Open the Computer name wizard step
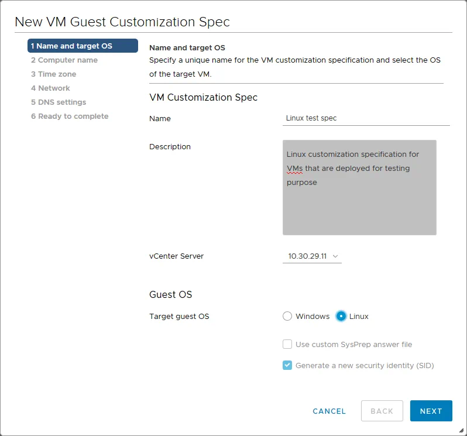This screenshot has width=467, height=436. click(64, 60)
